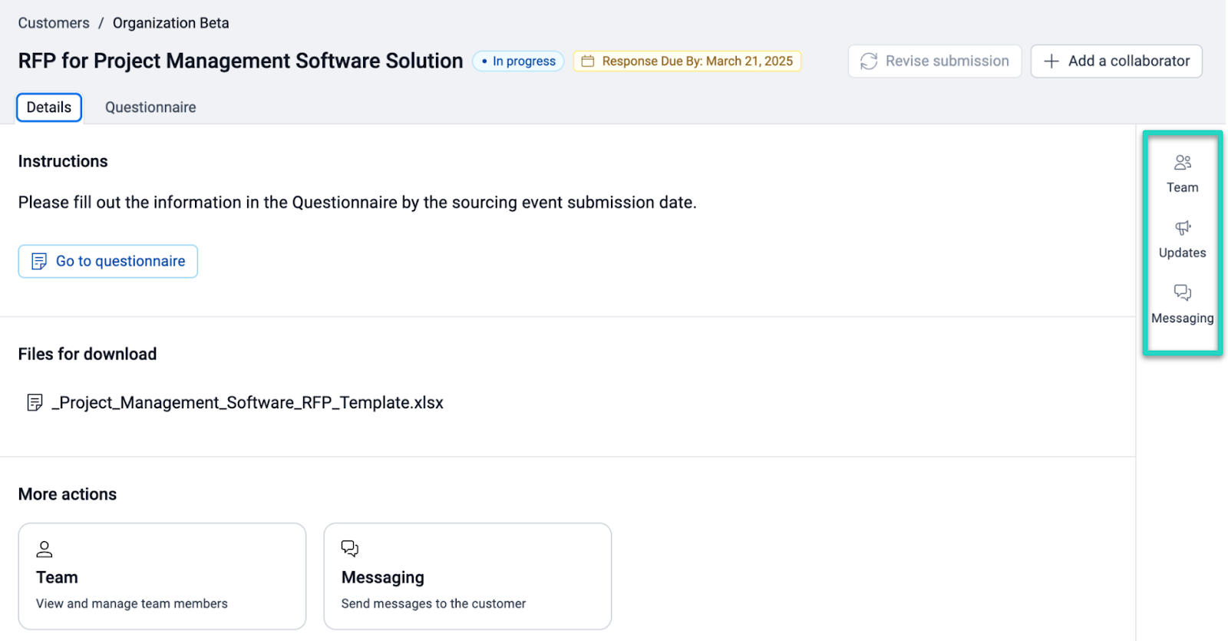Screen dimensions: 1228x641
Task: Click the file icon beside the RFP template
Action: click(35, 402)
